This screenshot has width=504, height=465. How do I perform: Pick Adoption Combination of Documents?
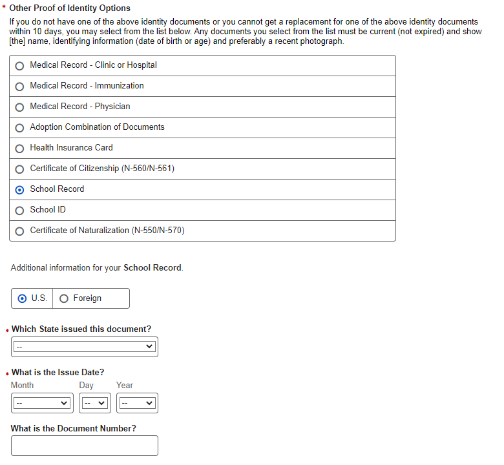20,128
